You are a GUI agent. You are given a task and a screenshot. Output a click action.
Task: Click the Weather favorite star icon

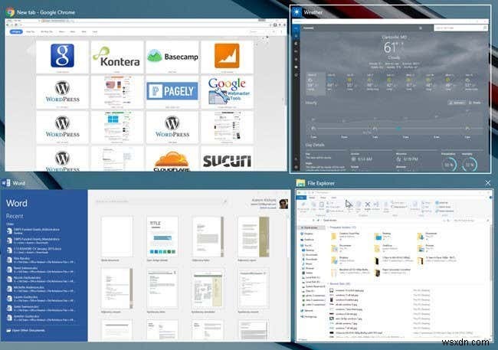click(421, 28)
